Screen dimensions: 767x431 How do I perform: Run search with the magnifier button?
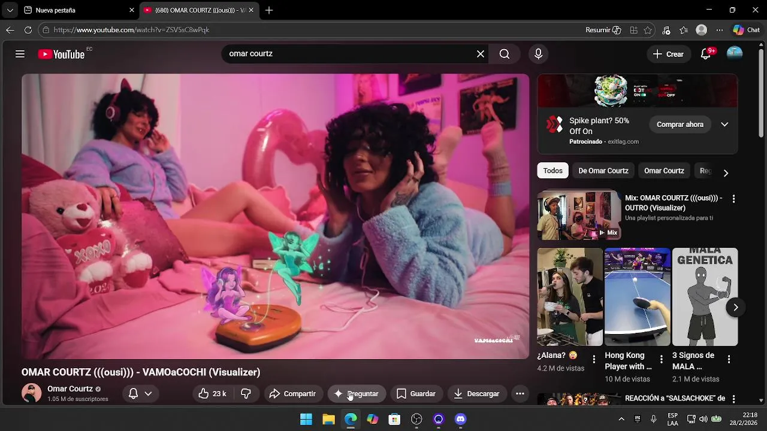[505, 54]
